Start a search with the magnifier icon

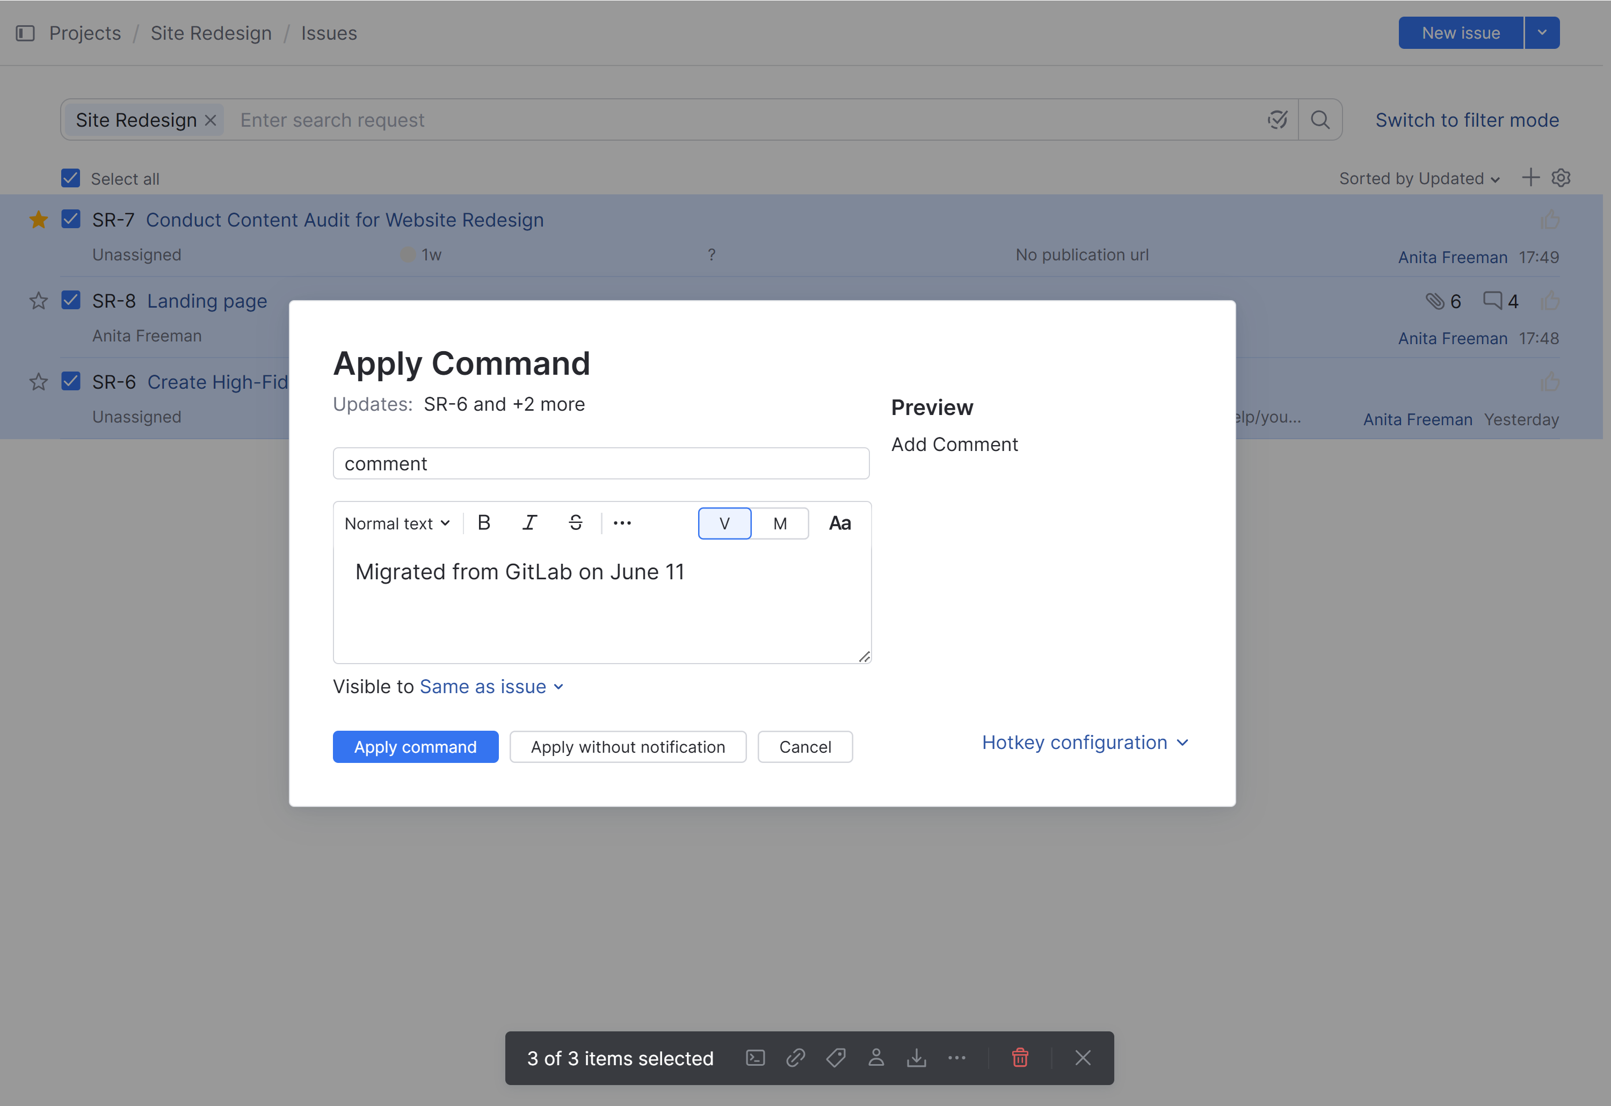click(x=1320, y=119)
